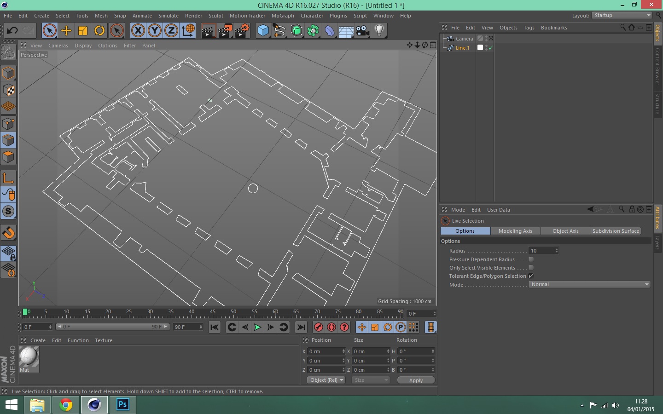
Task: Expand the Object (Rel) dropdown
Action: click(326, 380)
